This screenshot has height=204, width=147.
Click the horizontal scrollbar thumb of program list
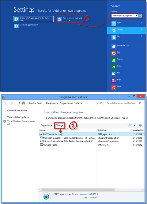click(78, 190)
